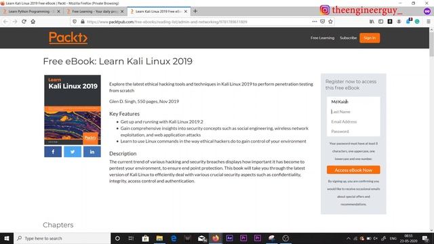The height and width of the screenshot is (244, 434).
Task: Launch Microsoft Store from taskbar
Action: (145, 238)
